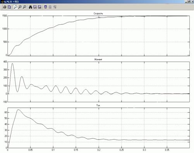Click inside the Скорость speed plot area

[x=99, y=36]
